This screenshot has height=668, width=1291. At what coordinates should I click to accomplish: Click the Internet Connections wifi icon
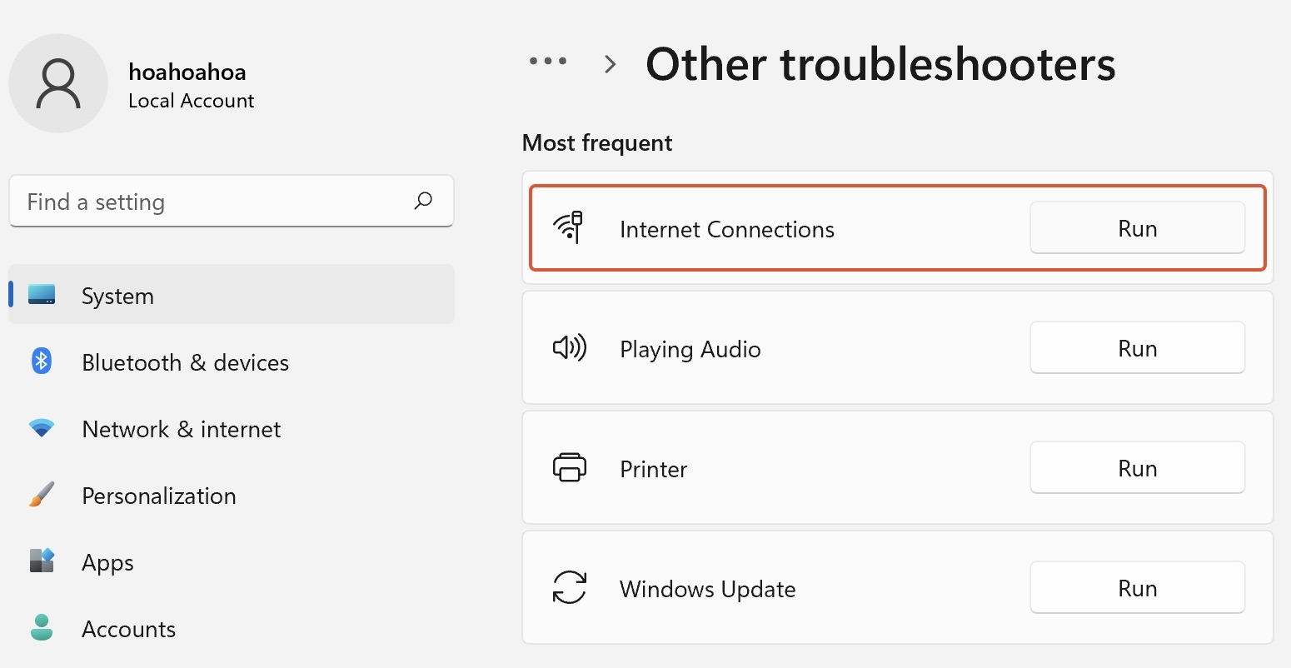pos(570,228)
